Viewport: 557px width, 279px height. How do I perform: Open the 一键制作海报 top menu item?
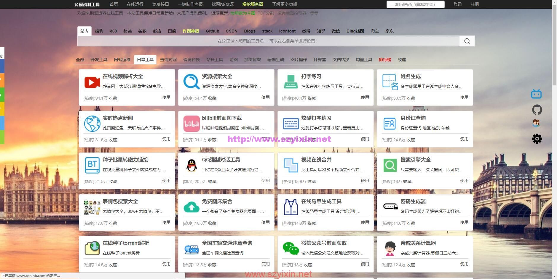point(190,4)
